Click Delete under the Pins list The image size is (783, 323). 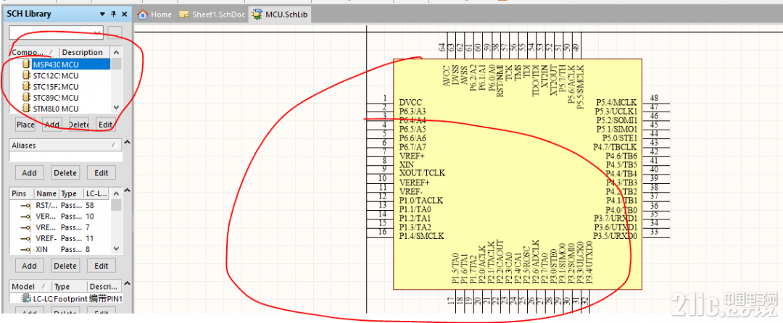coord(65,266)
